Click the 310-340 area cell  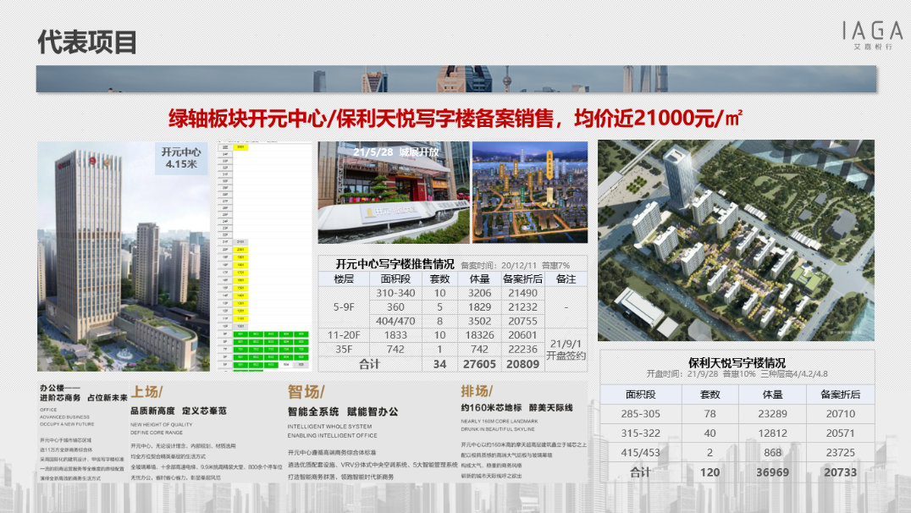click(x=395, y=293)
